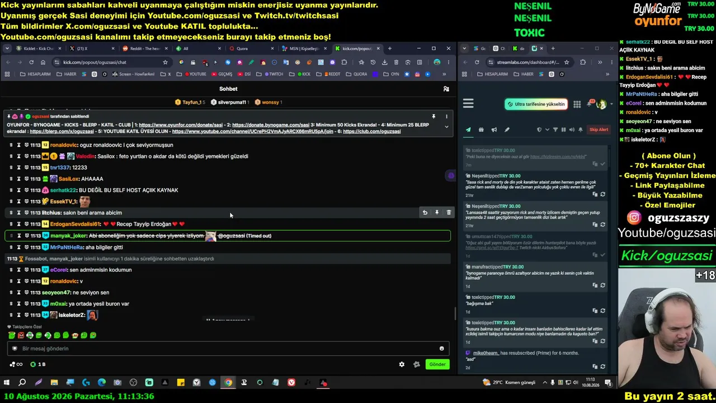Open Google Chrome from the taskbar
Viewport: 716px width, 403px height.
pos(228,383)
